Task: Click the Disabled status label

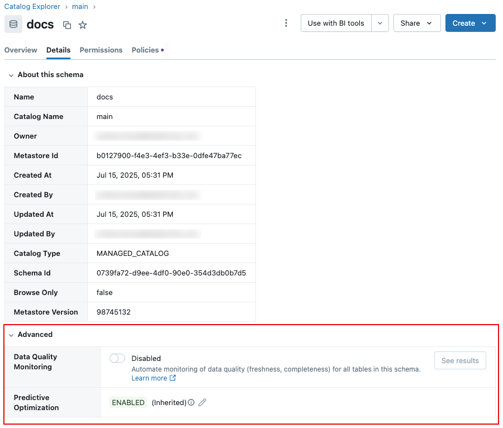Action: click(x=146, y=358)
